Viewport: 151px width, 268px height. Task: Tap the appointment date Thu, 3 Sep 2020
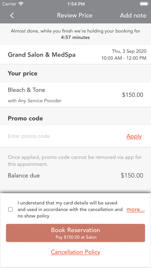(129, 51)
